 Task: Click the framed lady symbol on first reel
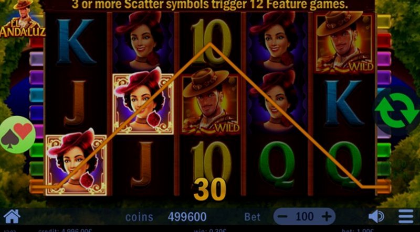pos(76,165)
